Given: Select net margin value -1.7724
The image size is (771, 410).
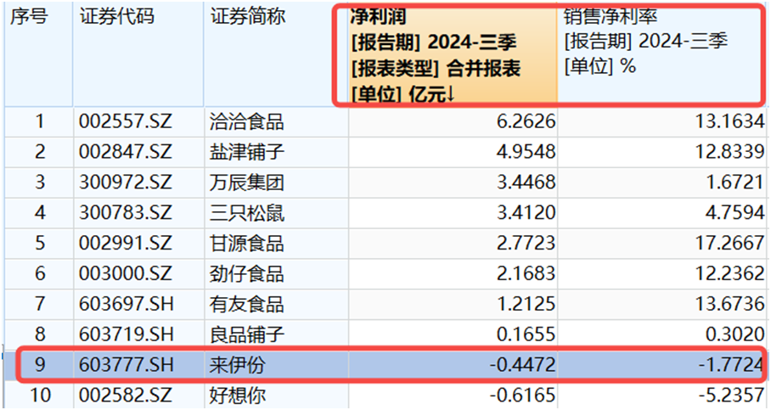Looking at the screenshot, I should click(x=730, y=365).
